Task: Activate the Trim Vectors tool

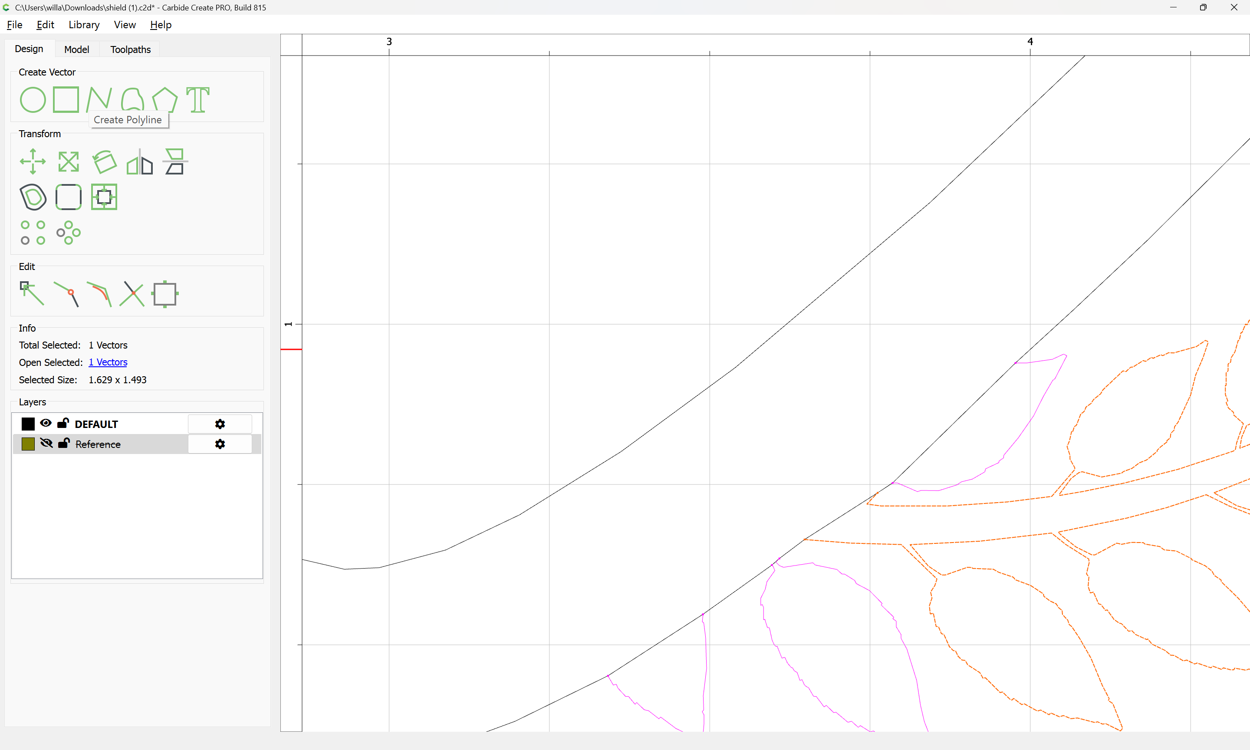Action: 132,294
